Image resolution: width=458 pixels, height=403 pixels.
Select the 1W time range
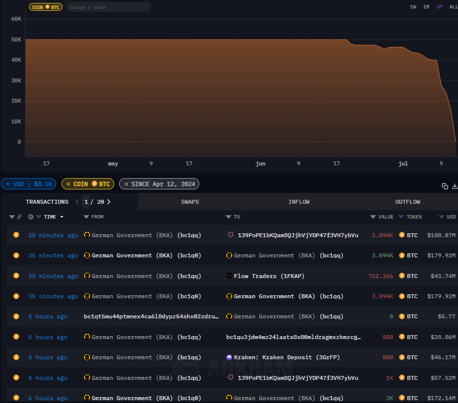(x=413, y=7)
